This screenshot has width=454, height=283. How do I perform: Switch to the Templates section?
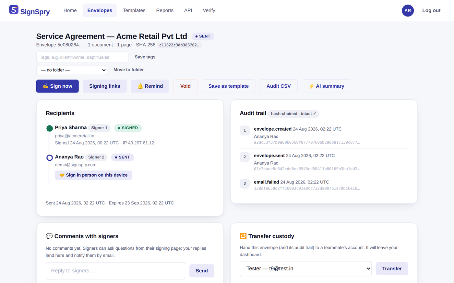point(134,10)
